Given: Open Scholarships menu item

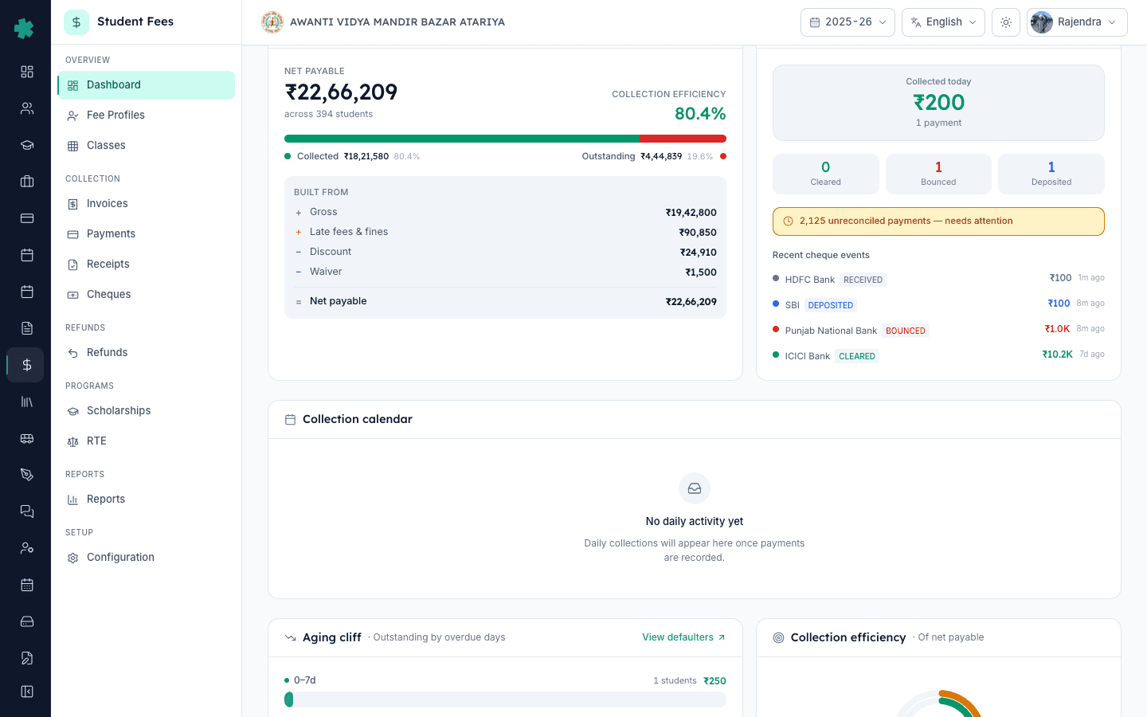Looking at the screenshot, I should [x=147, y=411].
